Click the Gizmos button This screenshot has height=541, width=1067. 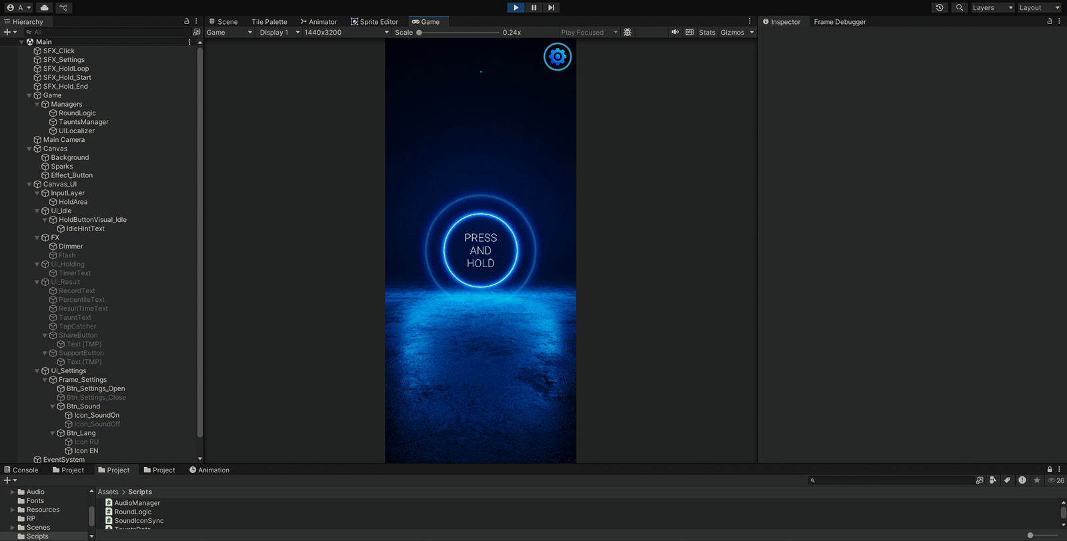pyautogui.click(x=732, y=32)
